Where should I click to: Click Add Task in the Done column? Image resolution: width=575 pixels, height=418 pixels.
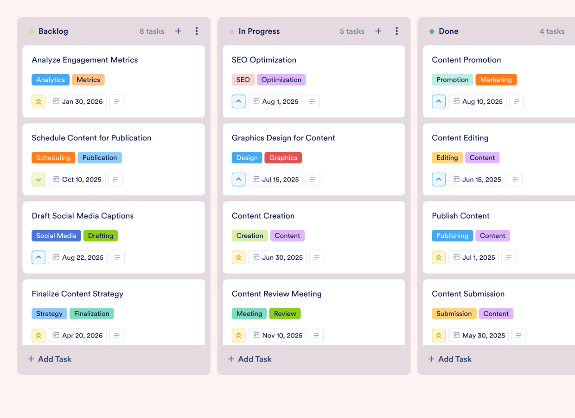click(450, 359)
